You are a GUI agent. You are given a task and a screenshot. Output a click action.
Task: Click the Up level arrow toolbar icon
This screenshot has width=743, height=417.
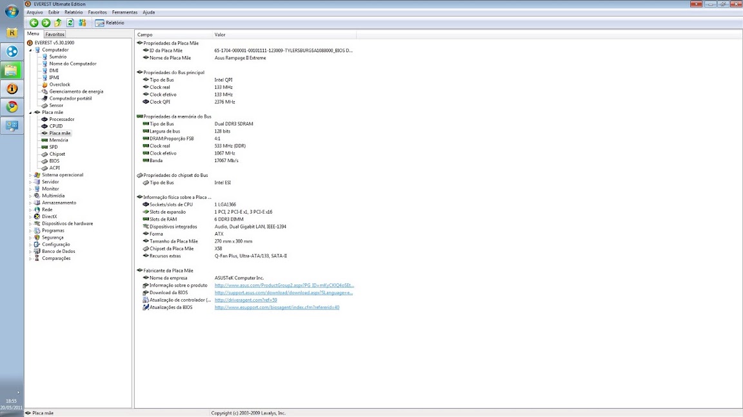pyautogui.click(x=58, y=23)
